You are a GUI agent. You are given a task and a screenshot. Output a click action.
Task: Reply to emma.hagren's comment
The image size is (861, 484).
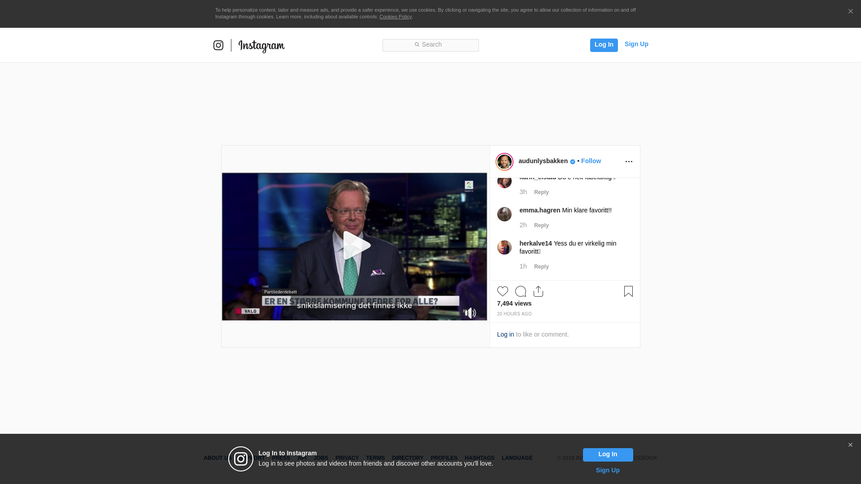[x=541, y=225]
